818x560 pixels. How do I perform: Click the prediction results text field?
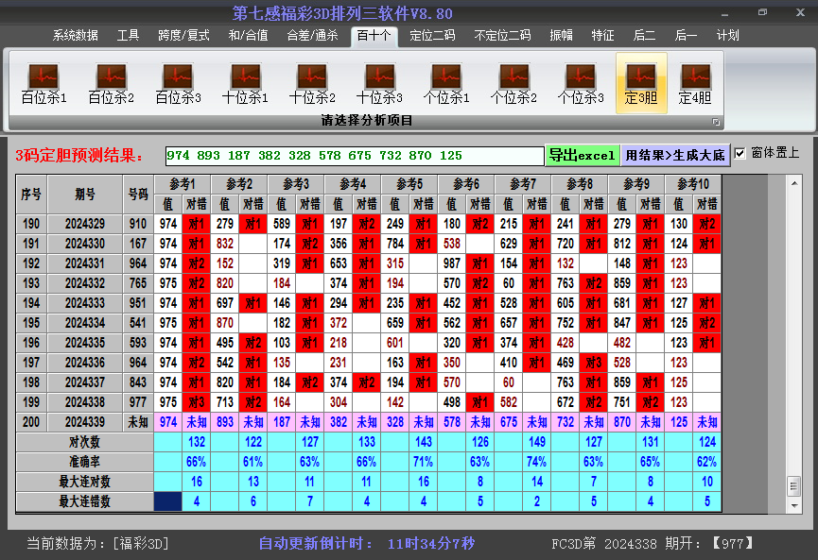pos(355,156)
